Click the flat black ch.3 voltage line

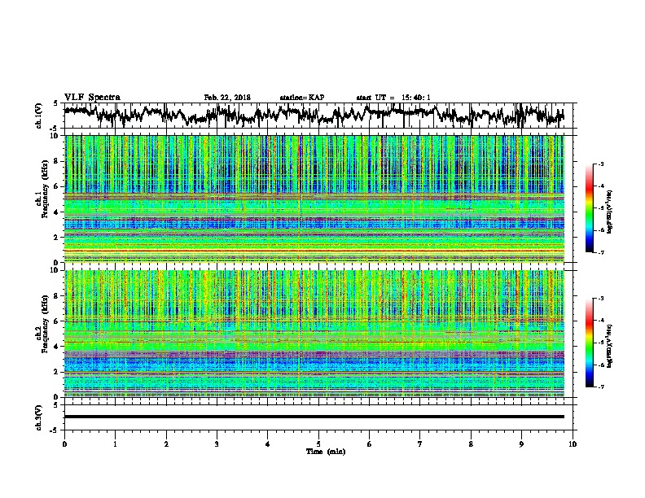tap(314, 417)
